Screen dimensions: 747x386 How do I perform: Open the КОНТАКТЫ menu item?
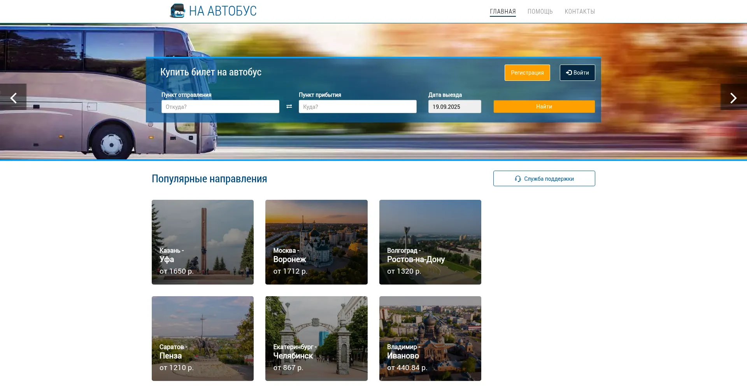[580, 12]
